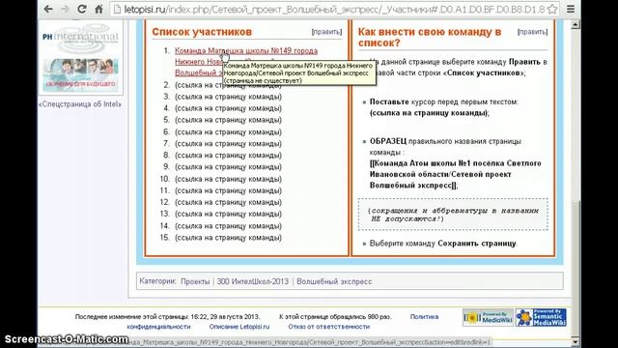
Task: Open the Intel education banner image
Action: 81,74
